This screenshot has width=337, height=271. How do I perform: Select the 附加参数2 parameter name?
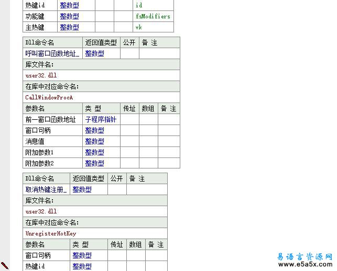point(39,164)
